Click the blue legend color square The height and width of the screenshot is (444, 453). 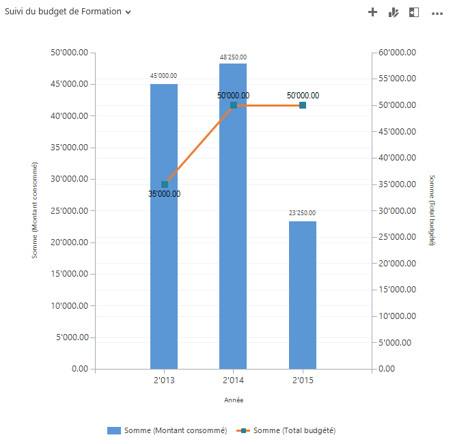(114, 430)
